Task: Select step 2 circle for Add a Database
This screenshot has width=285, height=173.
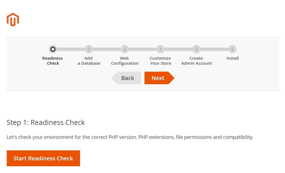Action: tap(89, 49)
